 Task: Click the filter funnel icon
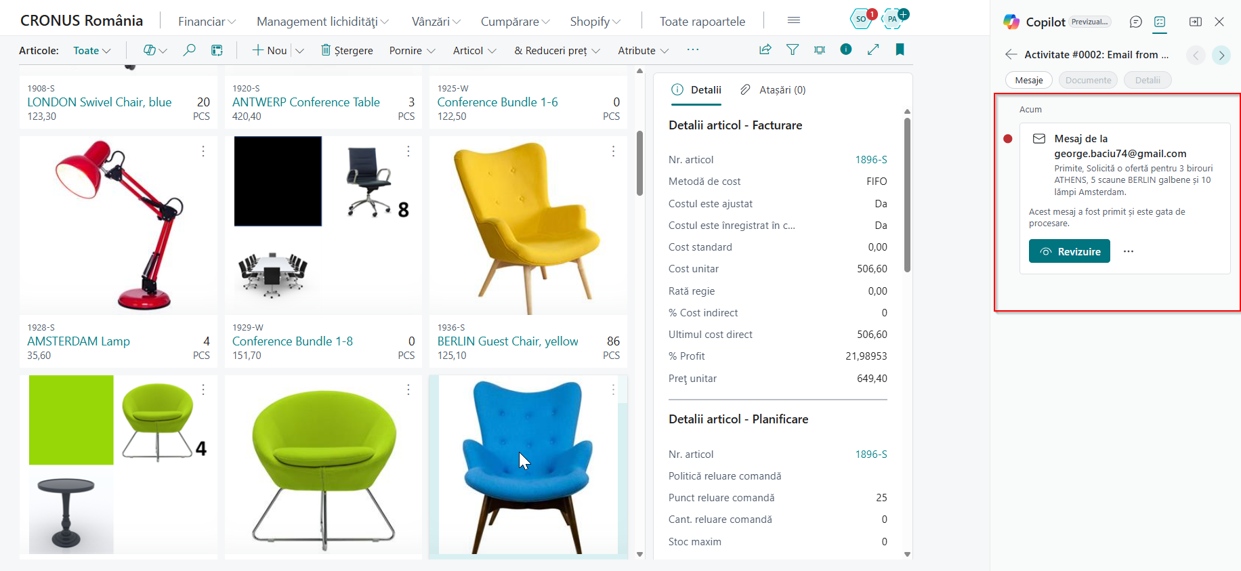(793, 49)
